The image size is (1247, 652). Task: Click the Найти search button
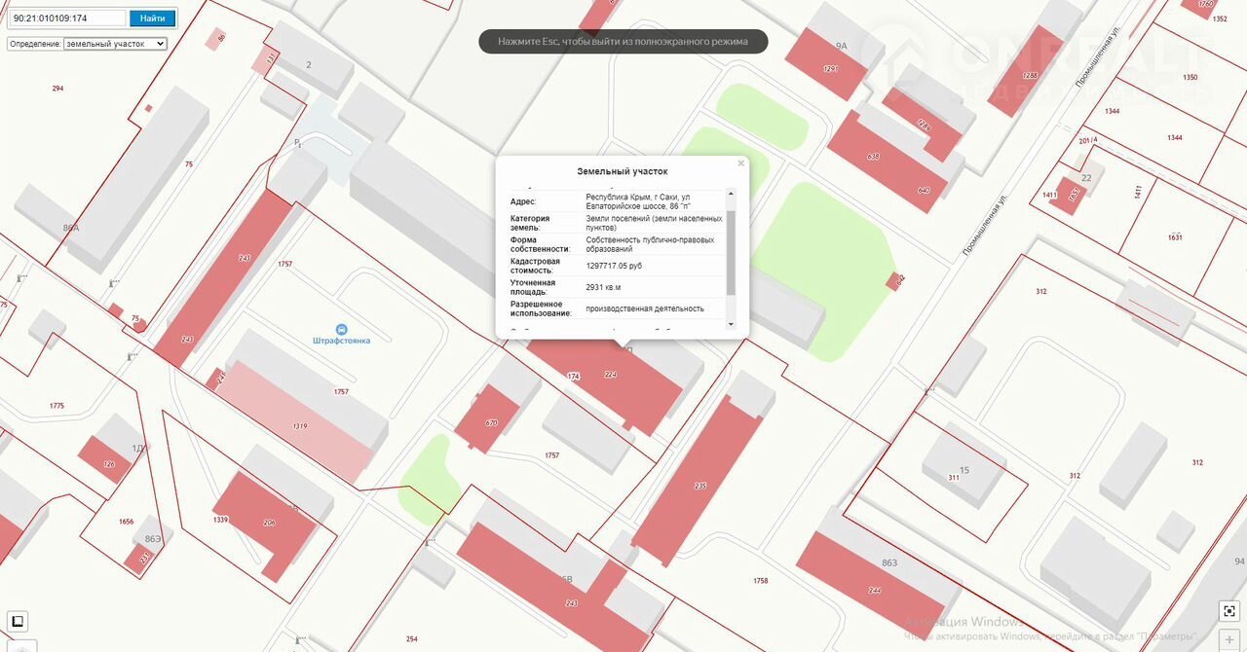click(152, 18)
